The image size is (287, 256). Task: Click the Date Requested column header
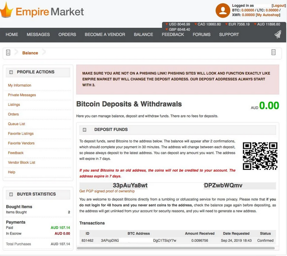[x=236, y=234]
